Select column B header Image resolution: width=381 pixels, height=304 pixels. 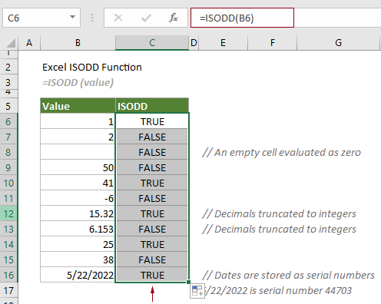(78, 43)
